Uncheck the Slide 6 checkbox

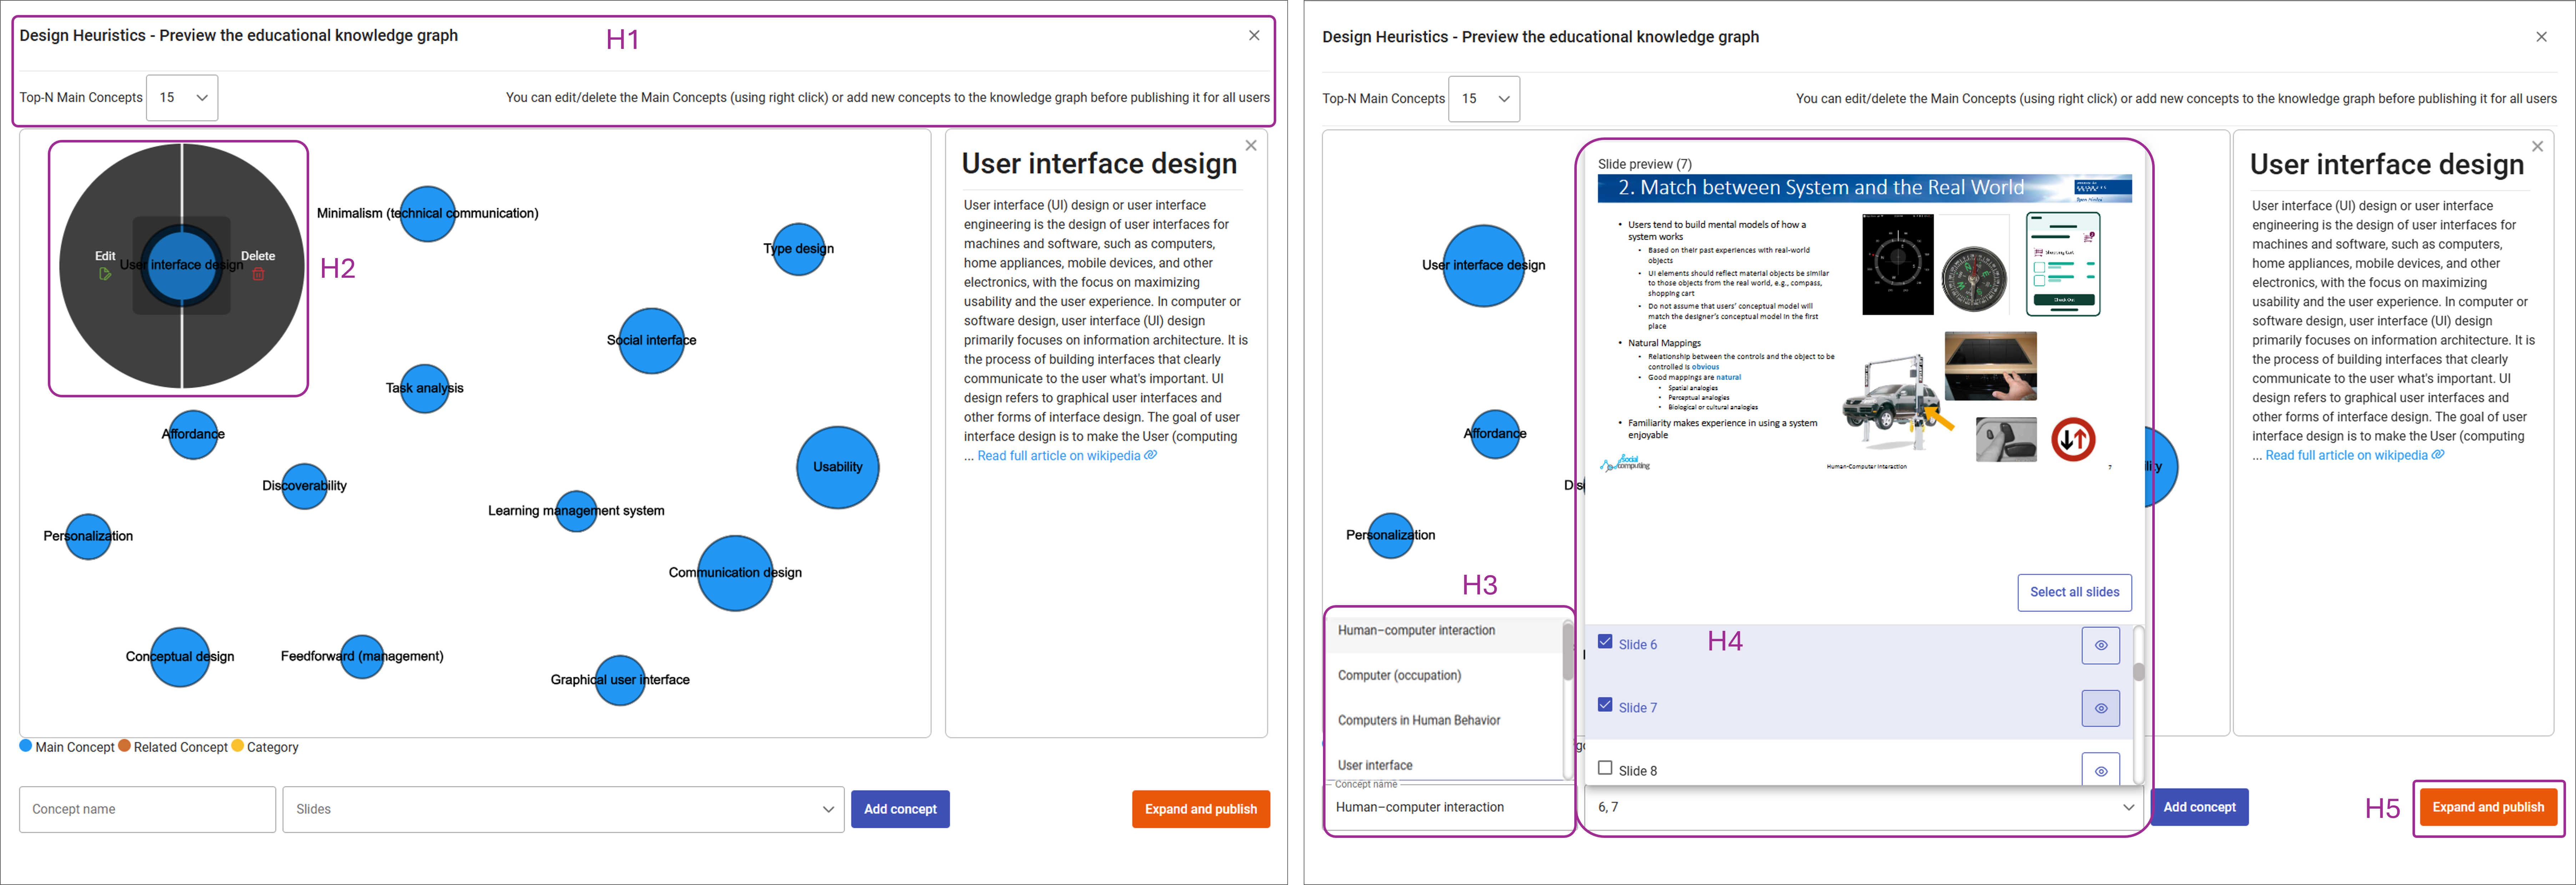pos(1605,642)
